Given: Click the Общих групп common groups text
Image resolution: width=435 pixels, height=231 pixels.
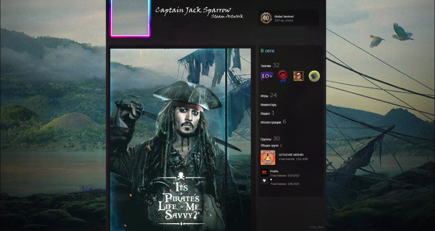Looking at the screenshot, I should point(270,146).
